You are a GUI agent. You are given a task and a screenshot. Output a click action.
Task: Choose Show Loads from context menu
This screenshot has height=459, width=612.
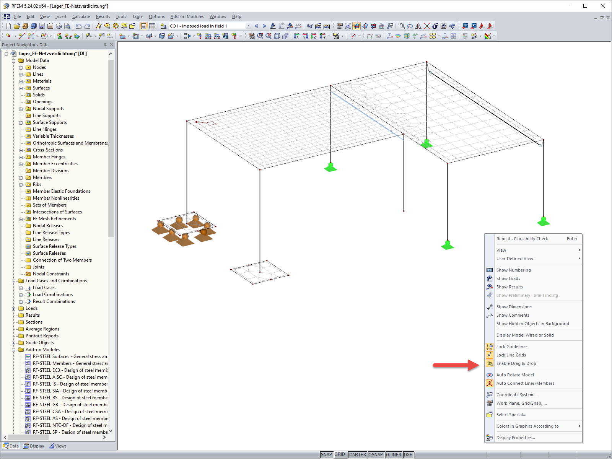[x=534, y=278]
